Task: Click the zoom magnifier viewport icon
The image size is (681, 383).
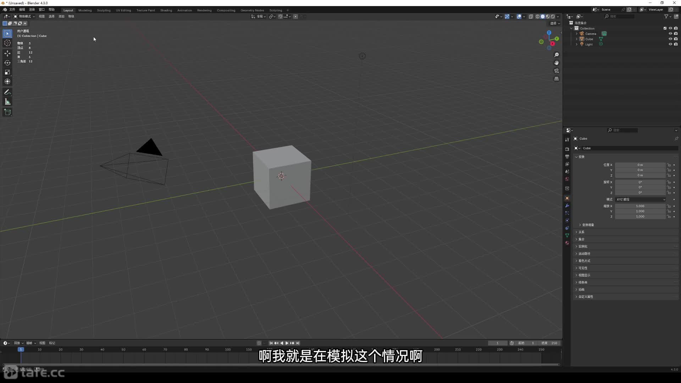Action: tap(557, 55)
